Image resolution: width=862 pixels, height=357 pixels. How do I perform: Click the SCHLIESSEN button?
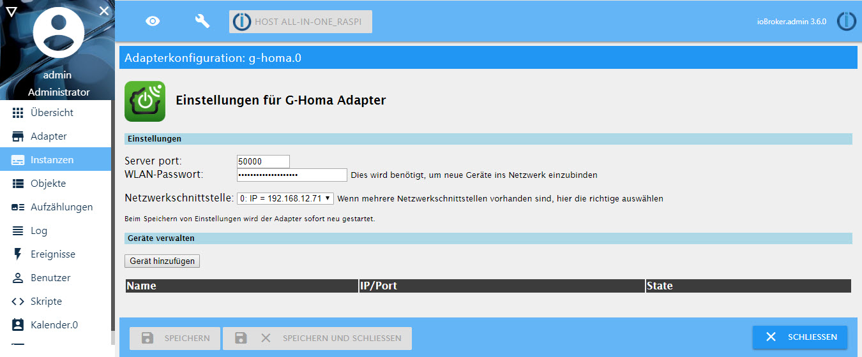(x=800, y=337)
